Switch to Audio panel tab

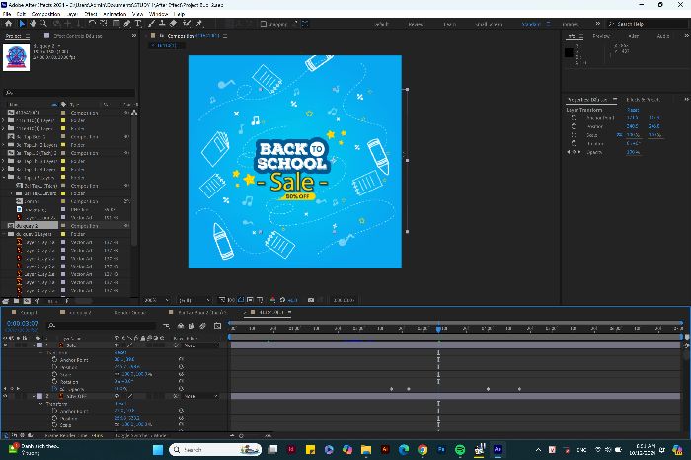pyautogui.click(x=662, y=36)
